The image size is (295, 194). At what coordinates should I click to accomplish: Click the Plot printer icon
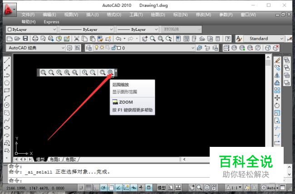click(x=35, y=39)
